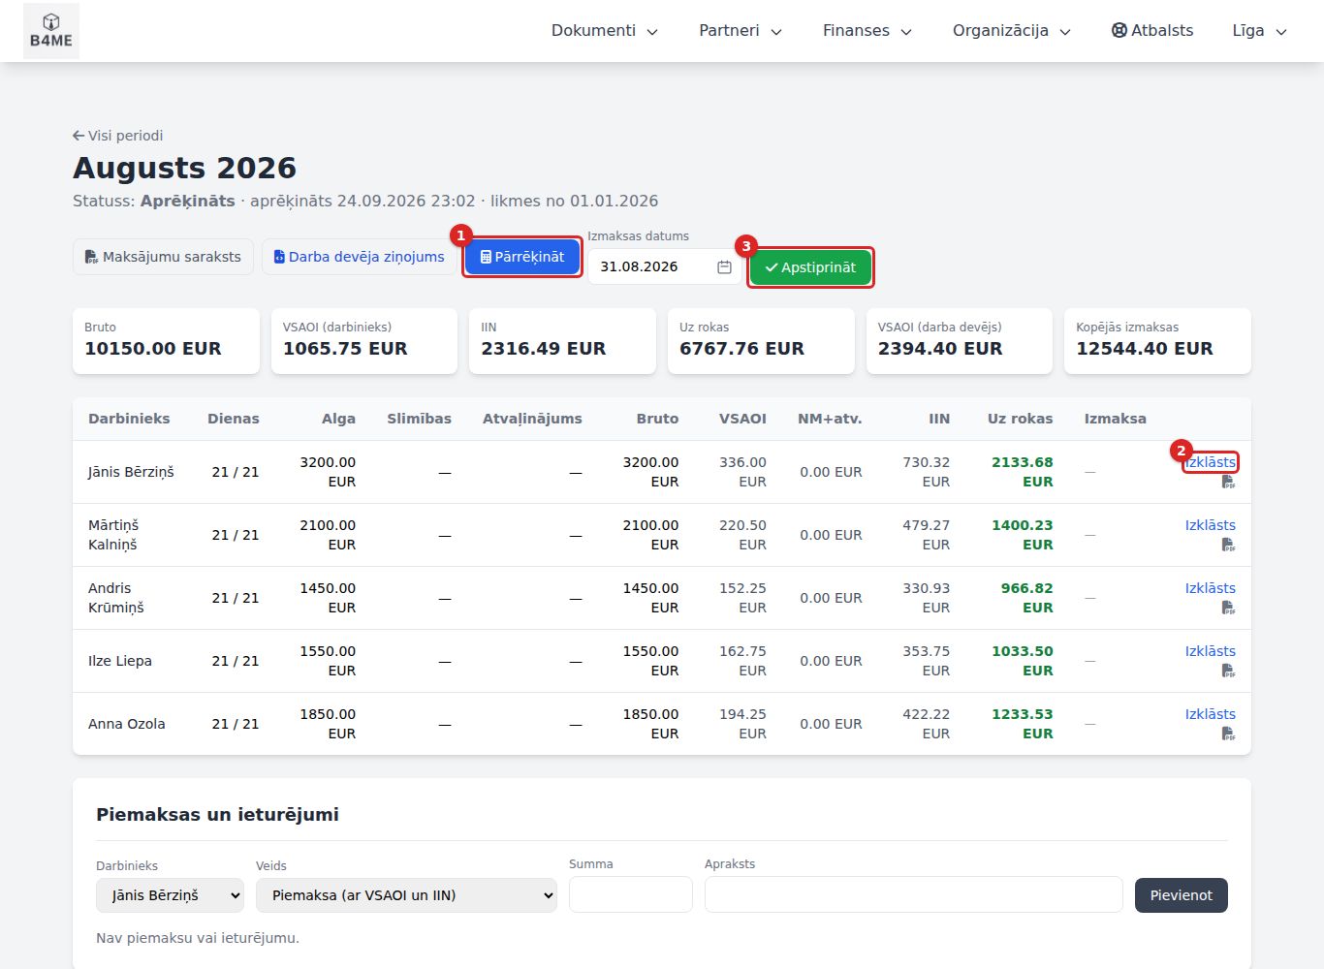Click the B4ME logo icon
This screenshot has width=1324, height=969.
[51, 31]
